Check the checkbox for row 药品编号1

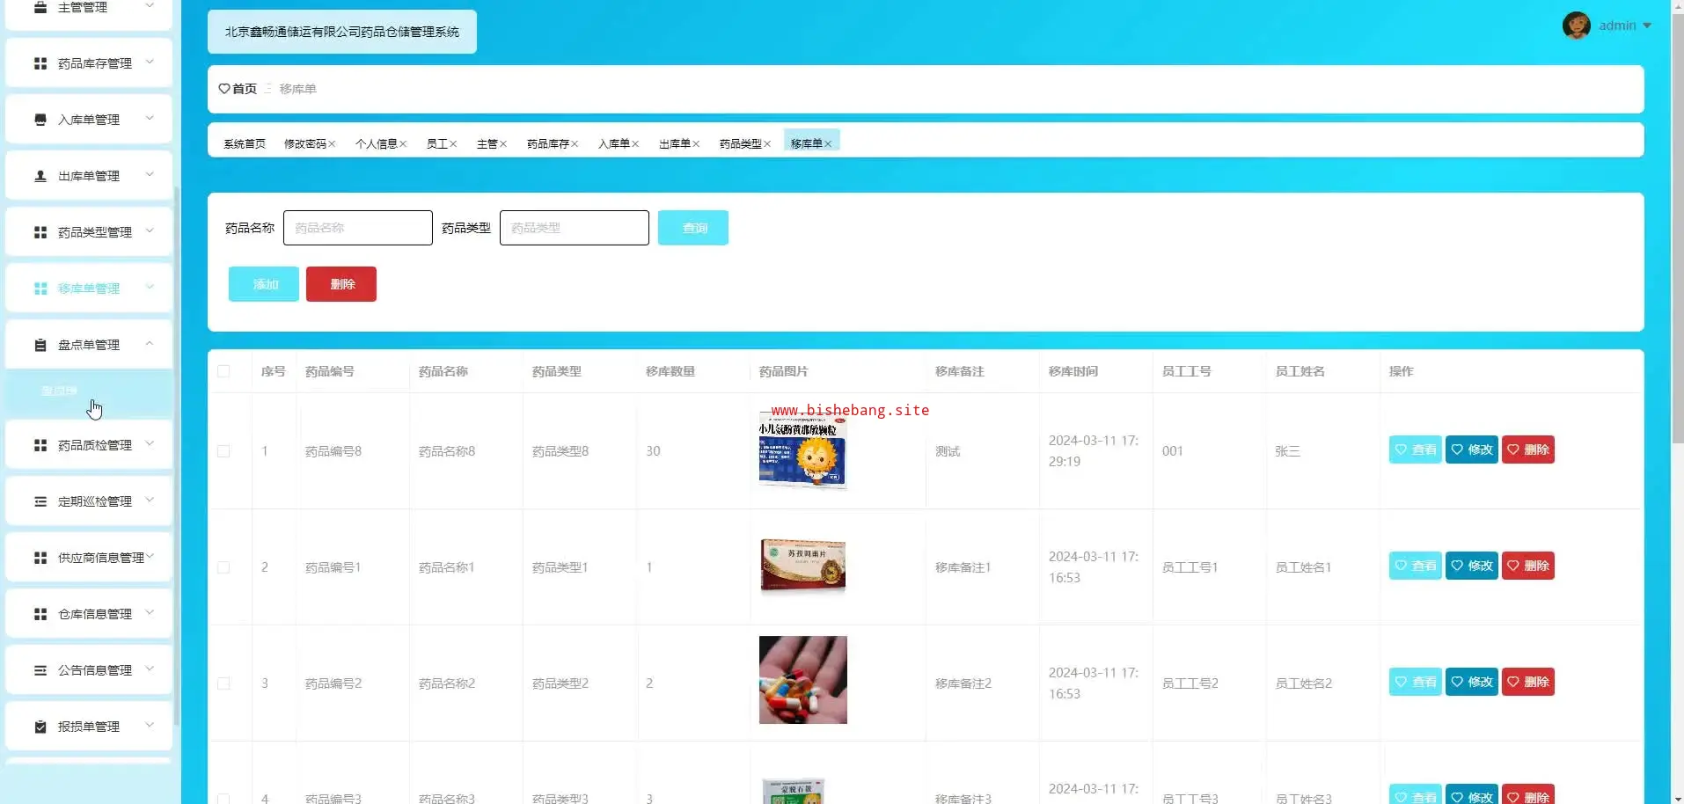click(x=223, y=567)
